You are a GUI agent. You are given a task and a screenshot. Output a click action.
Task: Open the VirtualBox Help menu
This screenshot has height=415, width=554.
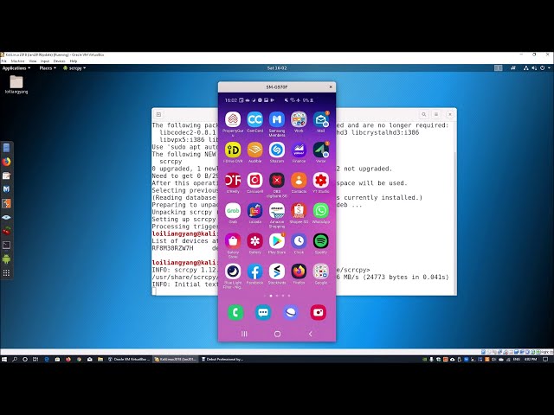click(74, 61)
